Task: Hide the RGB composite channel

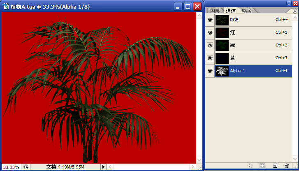Action: pos(210,19)
